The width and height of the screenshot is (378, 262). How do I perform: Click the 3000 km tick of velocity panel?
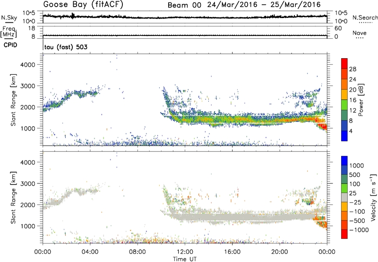[x=28, y=183]
